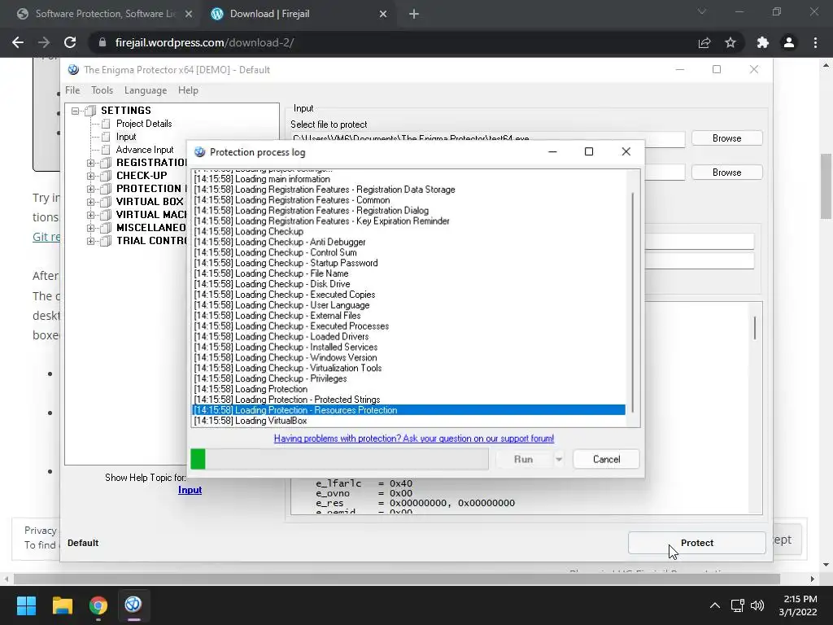Open network status tray icon
The image size is (833, 625).
tap(737, 605)
